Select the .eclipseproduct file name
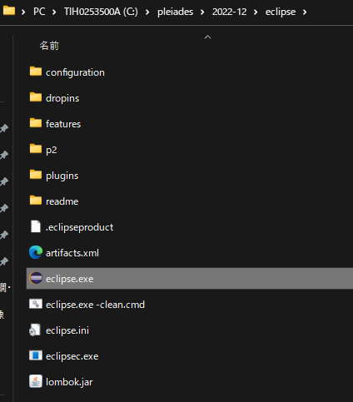Viewport: 353px width, 402px height. (x=80, y=227)
